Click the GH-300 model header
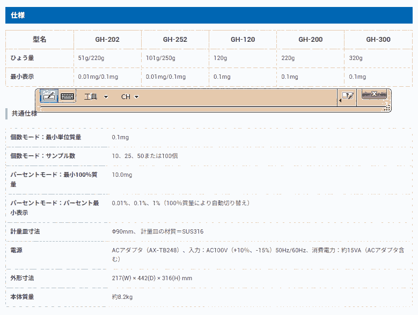 (x=378, y=40)
